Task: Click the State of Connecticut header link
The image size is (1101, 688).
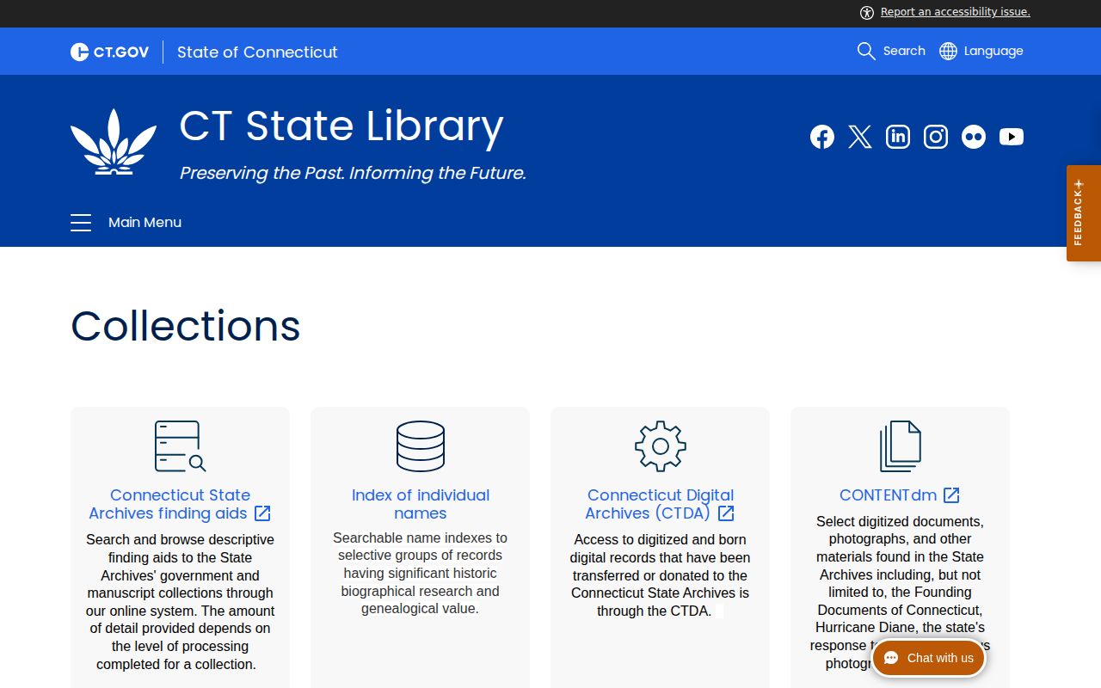Action: [257, 52]
